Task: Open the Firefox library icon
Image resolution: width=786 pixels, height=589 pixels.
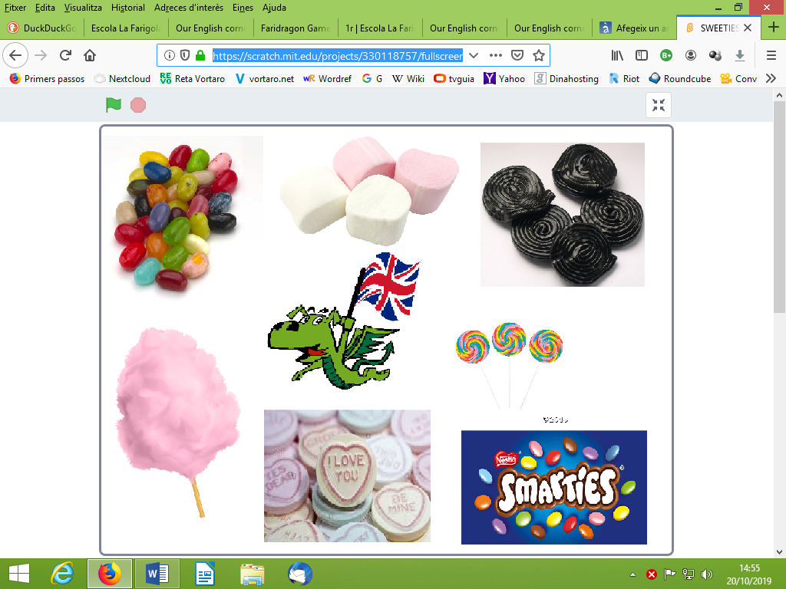Action: (618, 55)
